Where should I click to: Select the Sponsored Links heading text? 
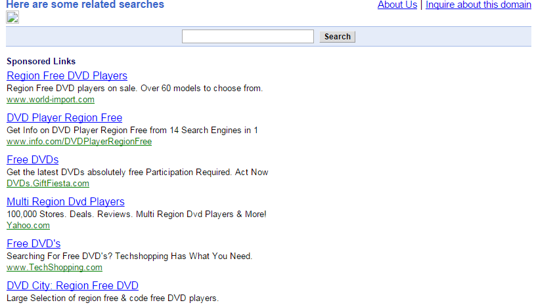[x=41, y=61]
